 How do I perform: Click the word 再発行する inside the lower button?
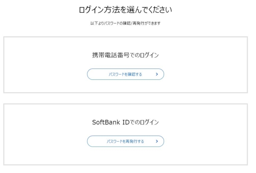click(135, 141)
